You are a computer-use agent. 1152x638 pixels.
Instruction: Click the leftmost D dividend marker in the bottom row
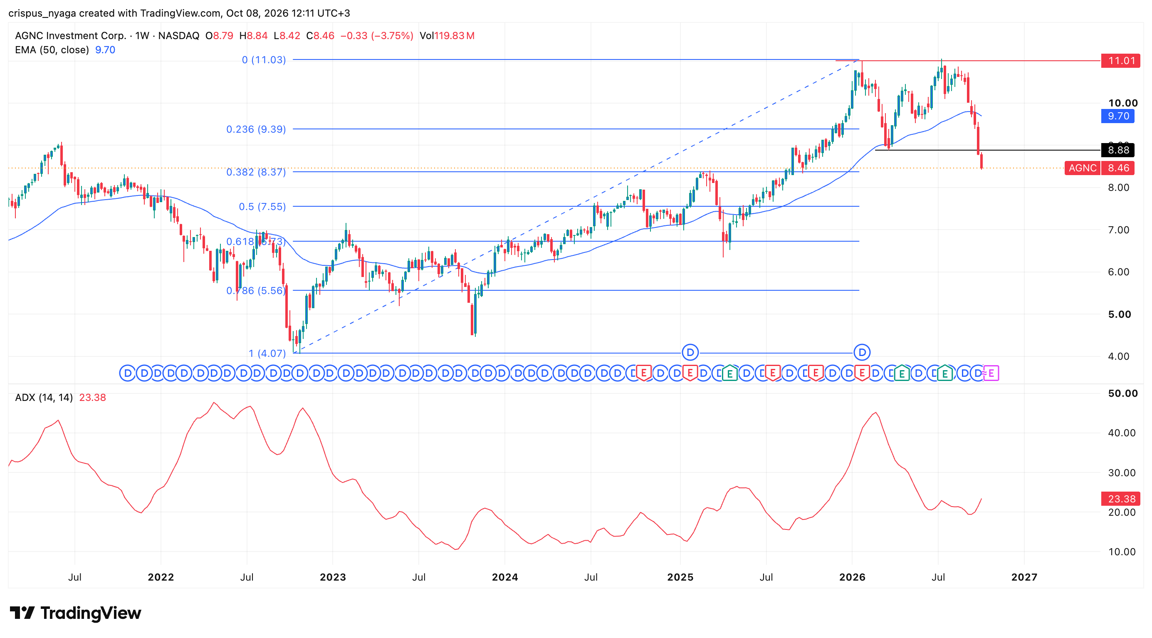pos(127,373)
